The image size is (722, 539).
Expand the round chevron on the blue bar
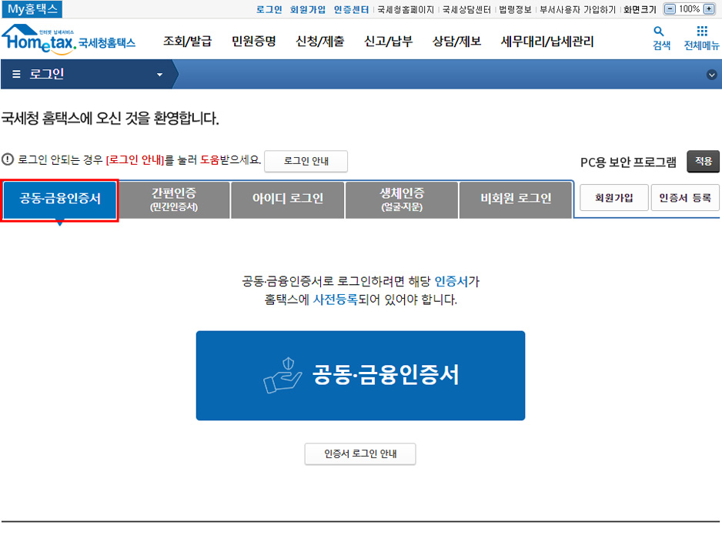click(711, 75)
